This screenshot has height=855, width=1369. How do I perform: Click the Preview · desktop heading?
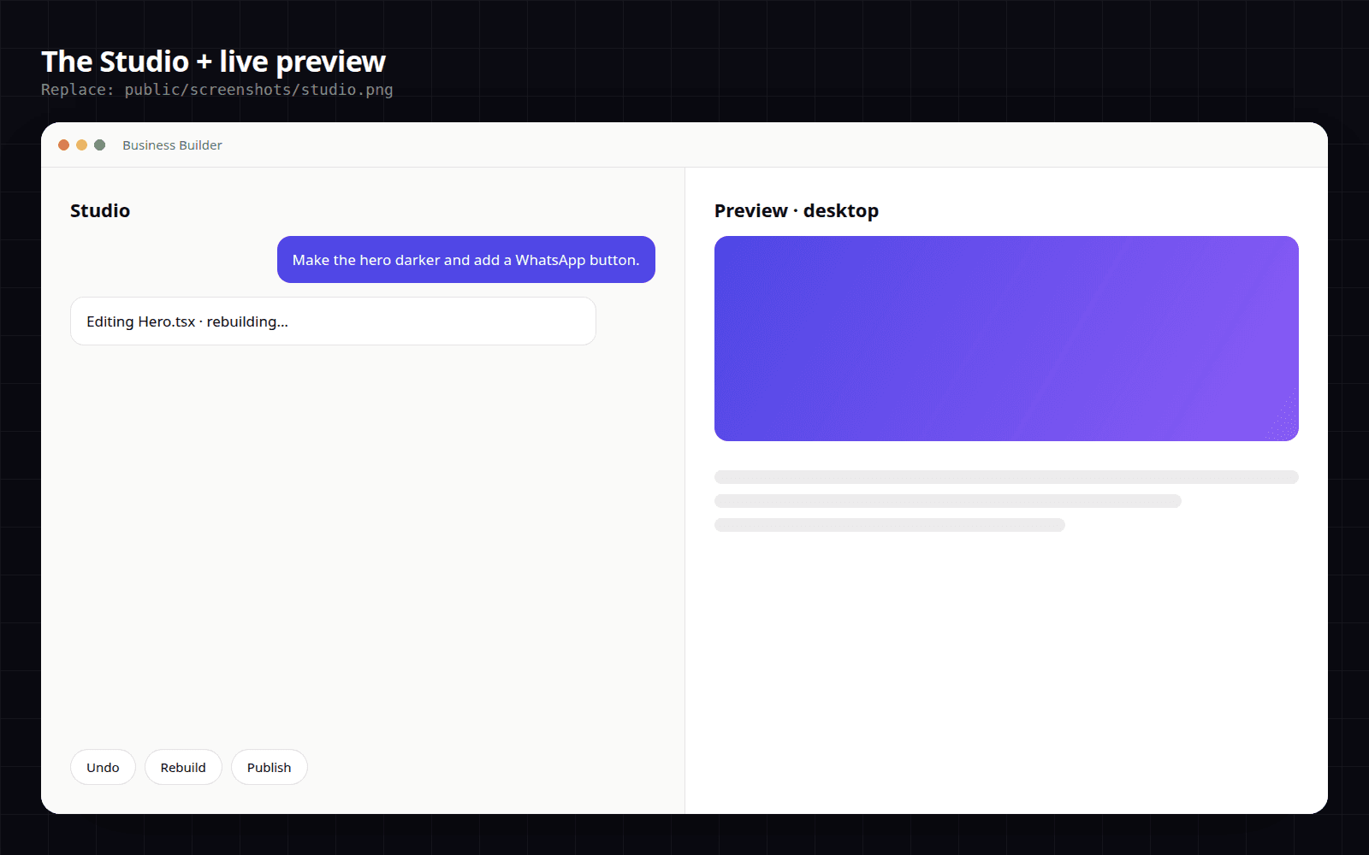(796, 210)
